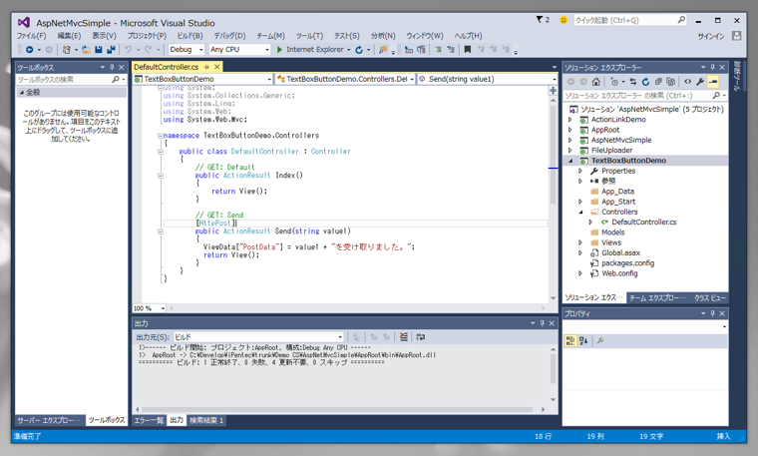Toggle the Categorized view in Properties

pos(570,341)
